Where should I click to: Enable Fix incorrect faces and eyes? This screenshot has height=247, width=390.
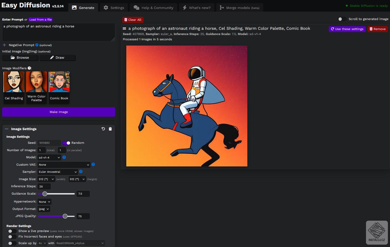point(12,237)
